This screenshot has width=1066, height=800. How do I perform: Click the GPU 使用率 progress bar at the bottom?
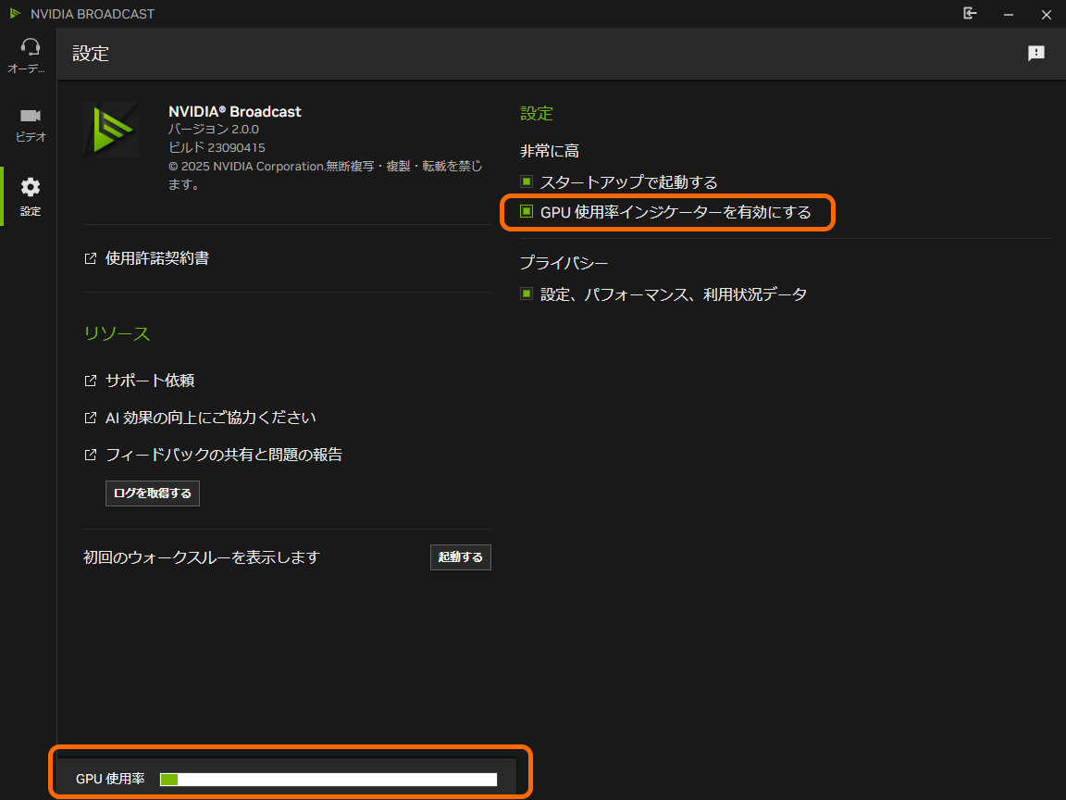tap(328, 778)
